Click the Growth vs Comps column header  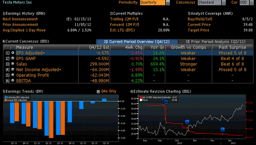point(188,47)
